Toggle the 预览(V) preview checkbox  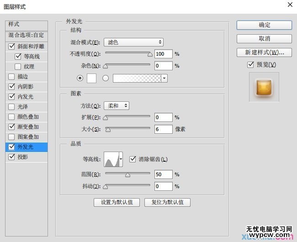(x=250, y=65)
